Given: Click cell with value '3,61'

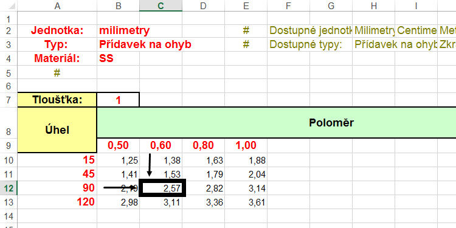Looking at the screenshot, I should point(246,202).
